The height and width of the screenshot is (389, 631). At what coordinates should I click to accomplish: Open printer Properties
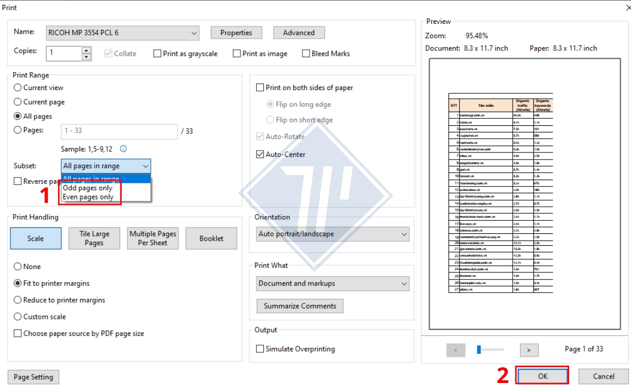pyautogui.click(x=236, y=33)
